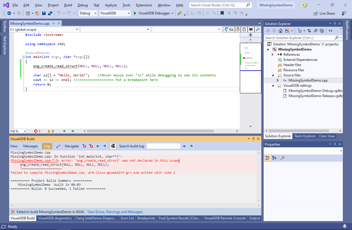Toggle auto-hide pin on VisualGDB Build panel

[253, 139]
